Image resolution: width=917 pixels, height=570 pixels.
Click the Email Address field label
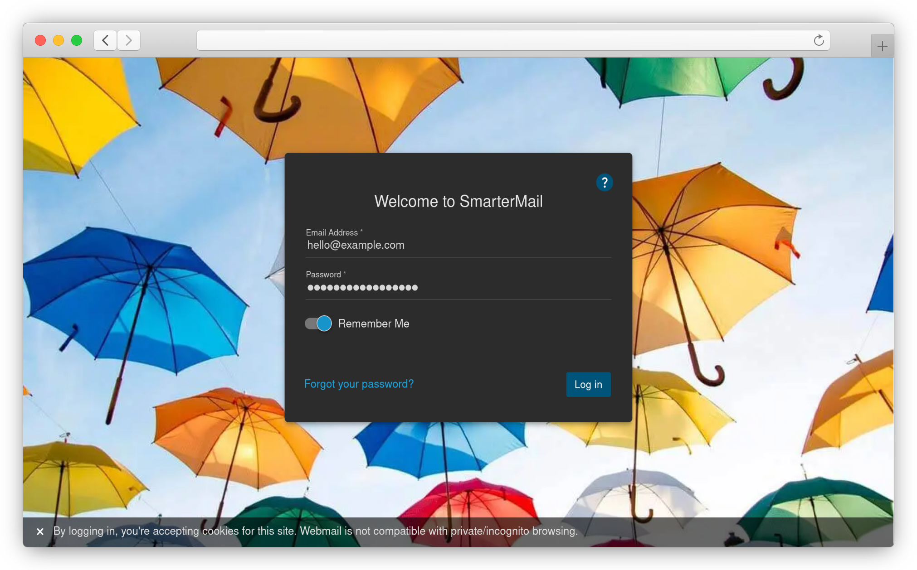pyautogui.click(x=332, y=232)
